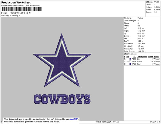The height and width of the screenshot is (124, 161).
Task: Click the 'Colorway 1' value
Action: 15,15
